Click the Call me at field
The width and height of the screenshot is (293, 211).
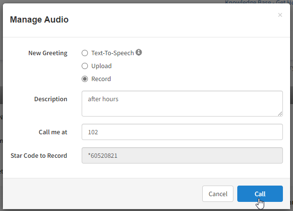click(182, 132)
